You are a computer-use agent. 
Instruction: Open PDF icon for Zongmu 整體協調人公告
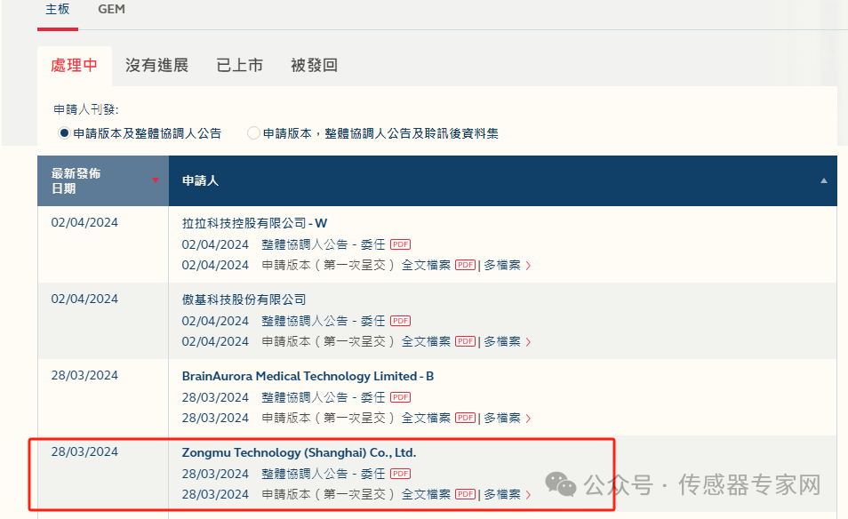400,474
